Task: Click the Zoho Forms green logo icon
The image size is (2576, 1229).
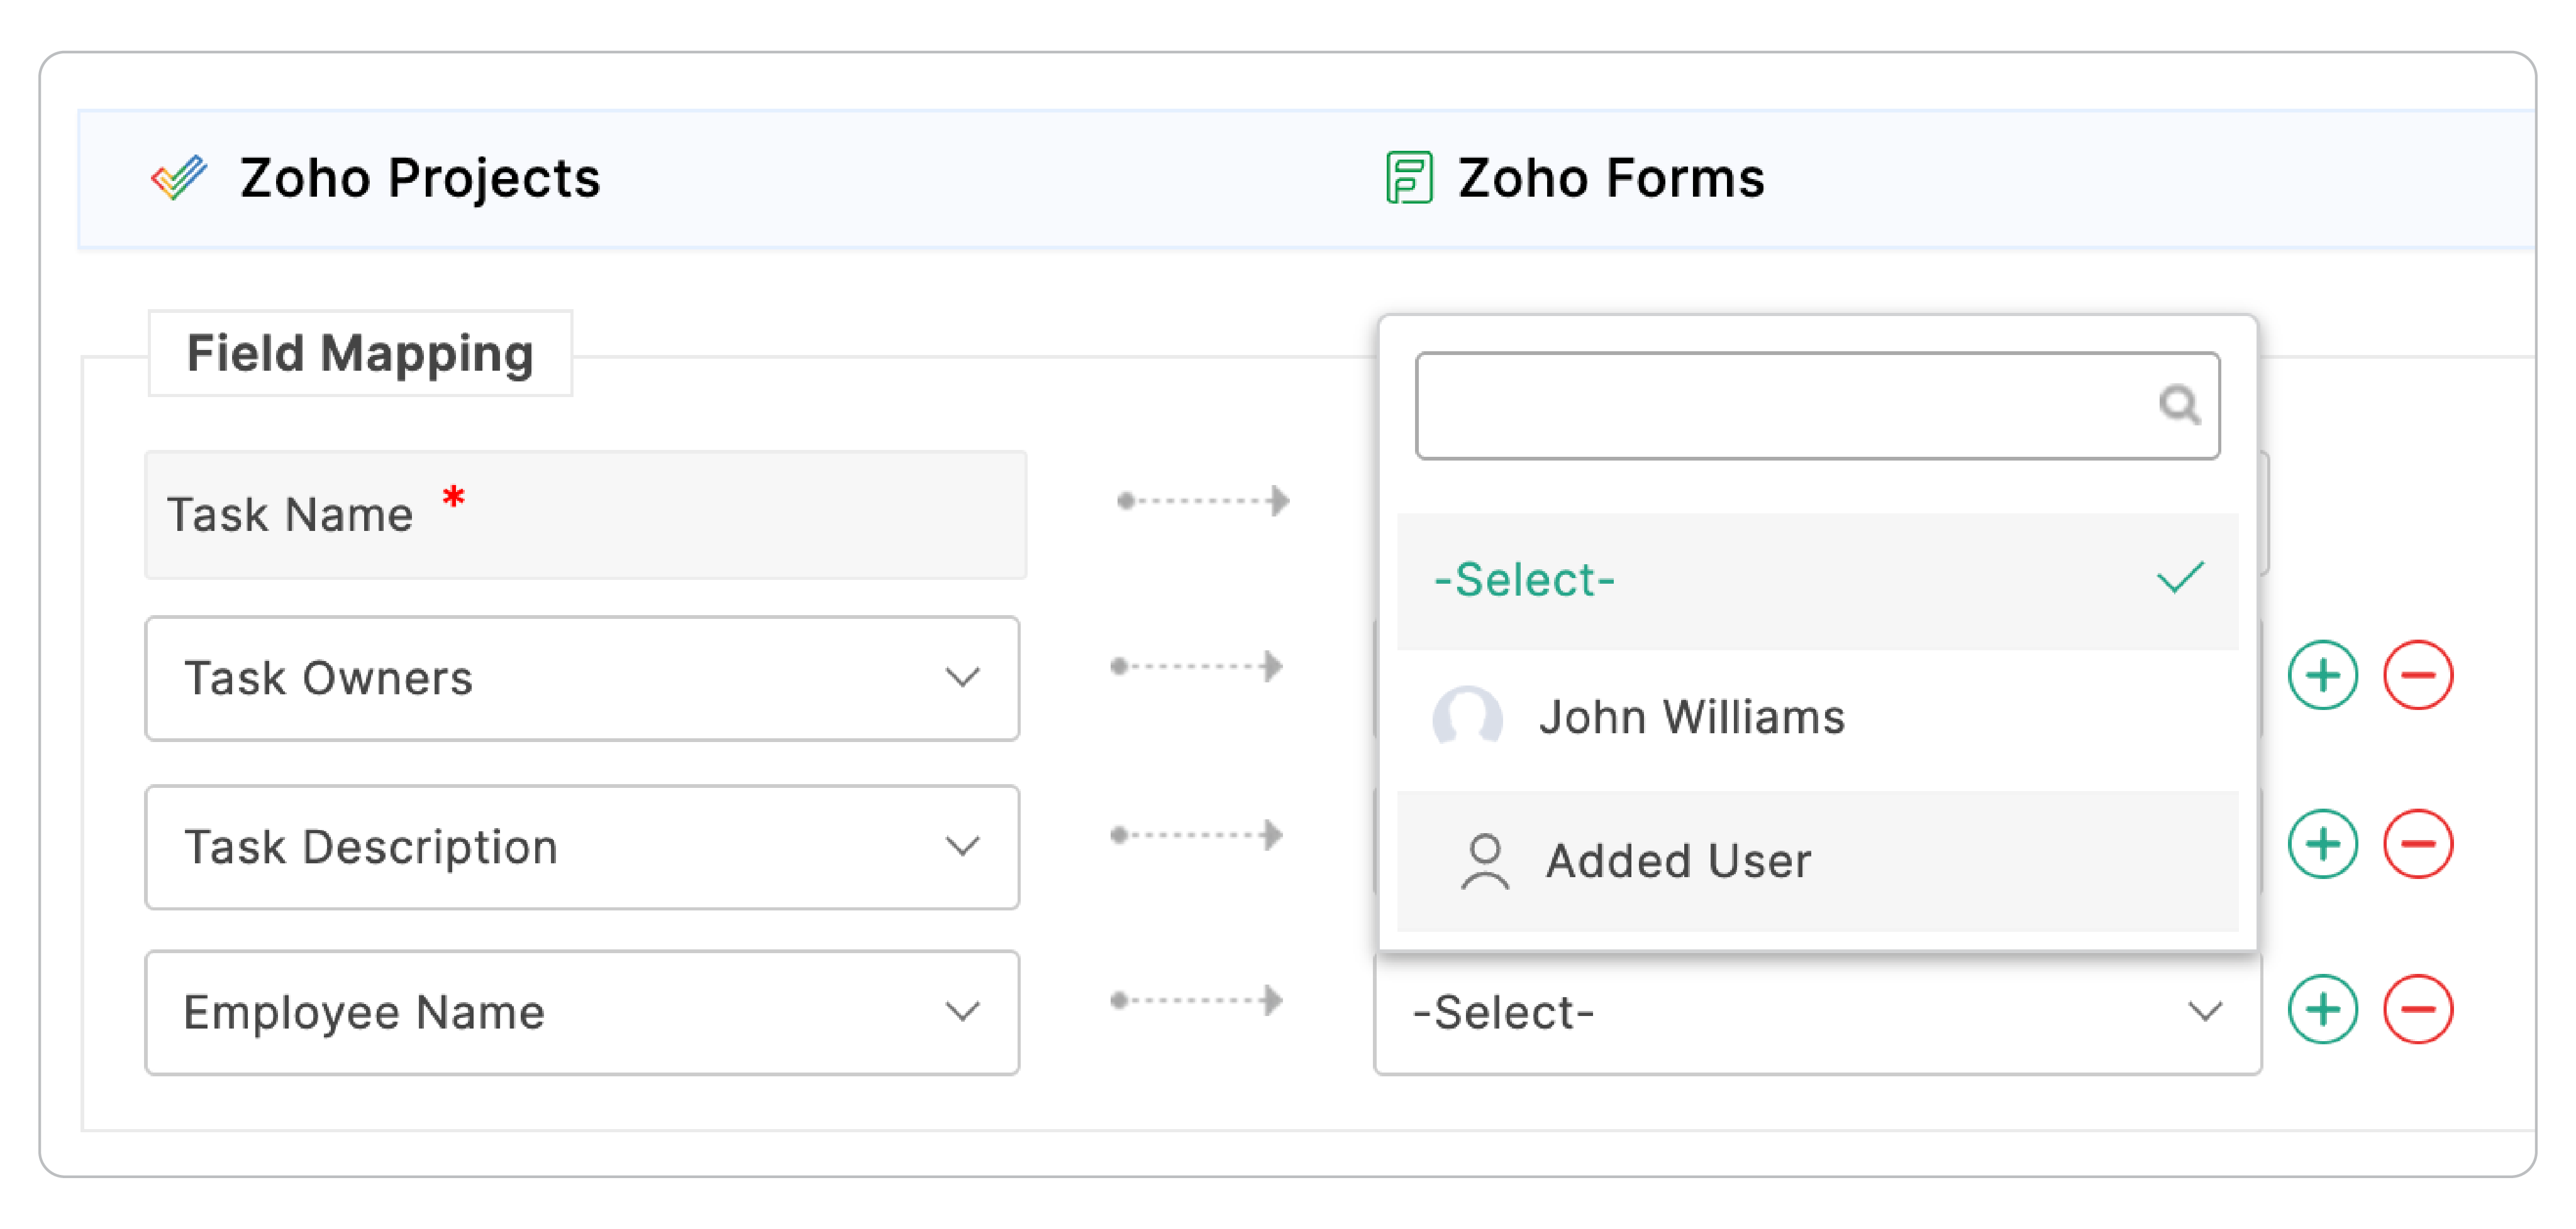Action: tap(1408, 179)
